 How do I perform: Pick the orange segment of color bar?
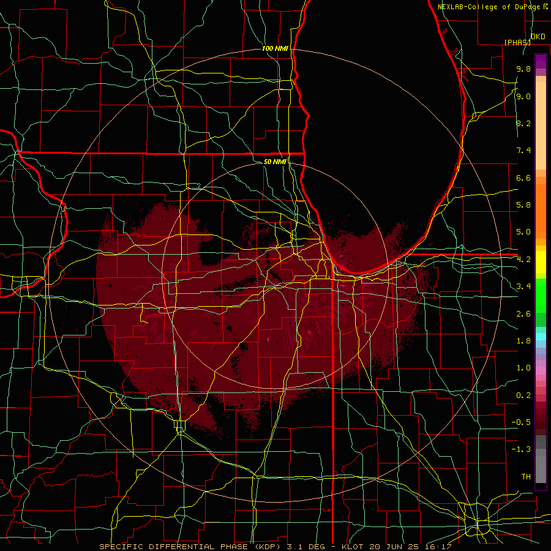[x=541, y=212]
